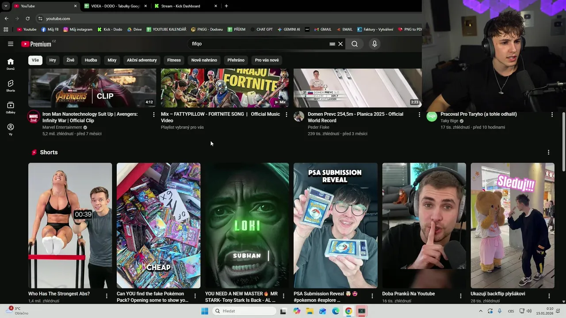The image size is (566, 318).
Task: Open Iron Man Nanotechnology Suit Up title link
Action: (90, 117)
